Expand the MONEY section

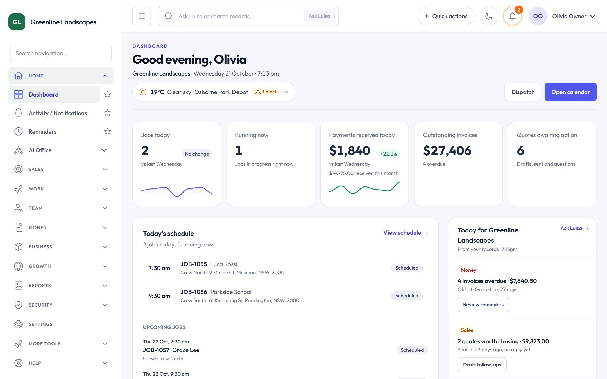tap(105, 227)
